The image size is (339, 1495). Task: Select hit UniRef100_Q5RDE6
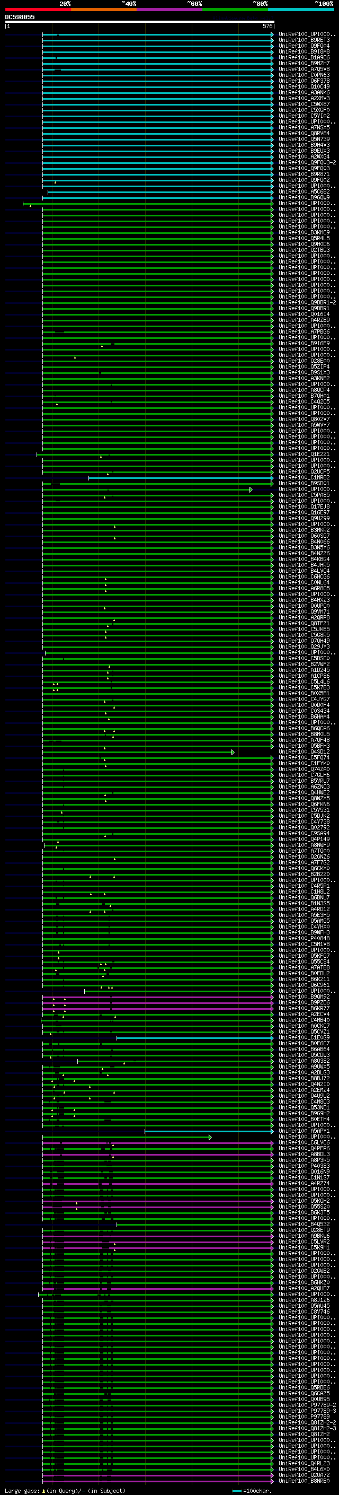[304, 1388]
